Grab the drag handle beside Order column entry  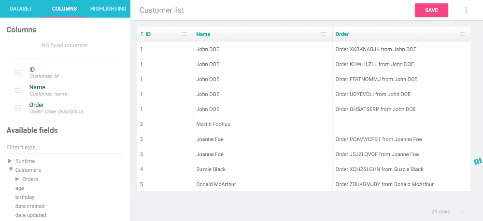pos(17,108)
